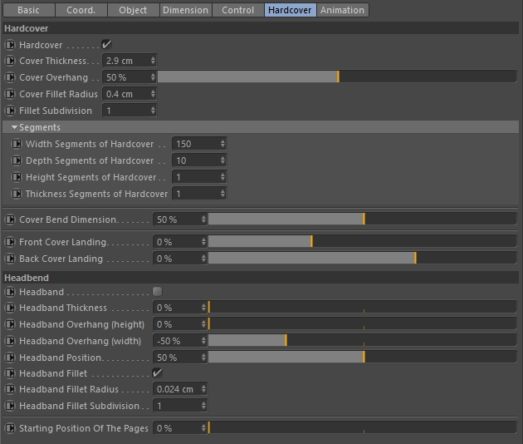
Task: Enable the Headband checkbox
Action: pyautogui.click(x=157, y=292)
